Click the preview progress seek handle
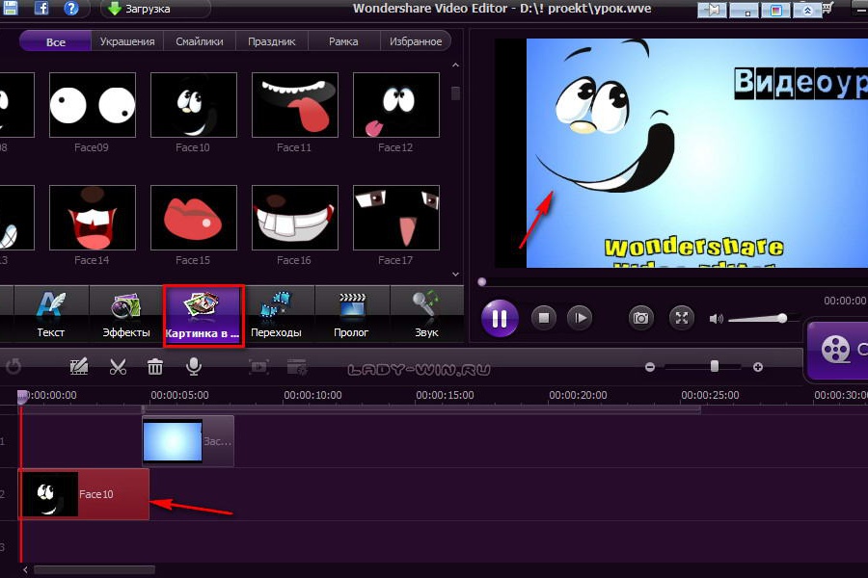Screen dimensions: 868x578 (481, 281)
